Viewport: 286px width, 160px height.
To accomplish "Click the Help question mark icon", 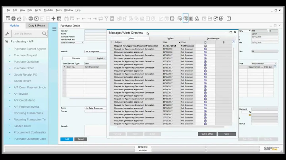I will coord(229,18).
